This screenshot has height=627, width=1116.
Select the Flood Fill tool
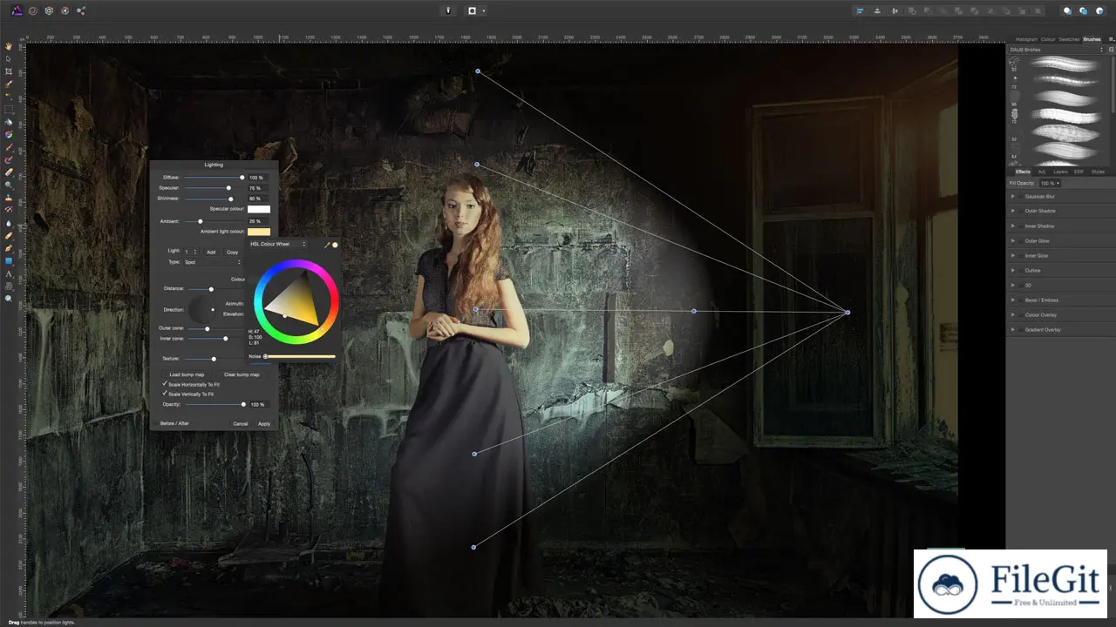(9, 122)
